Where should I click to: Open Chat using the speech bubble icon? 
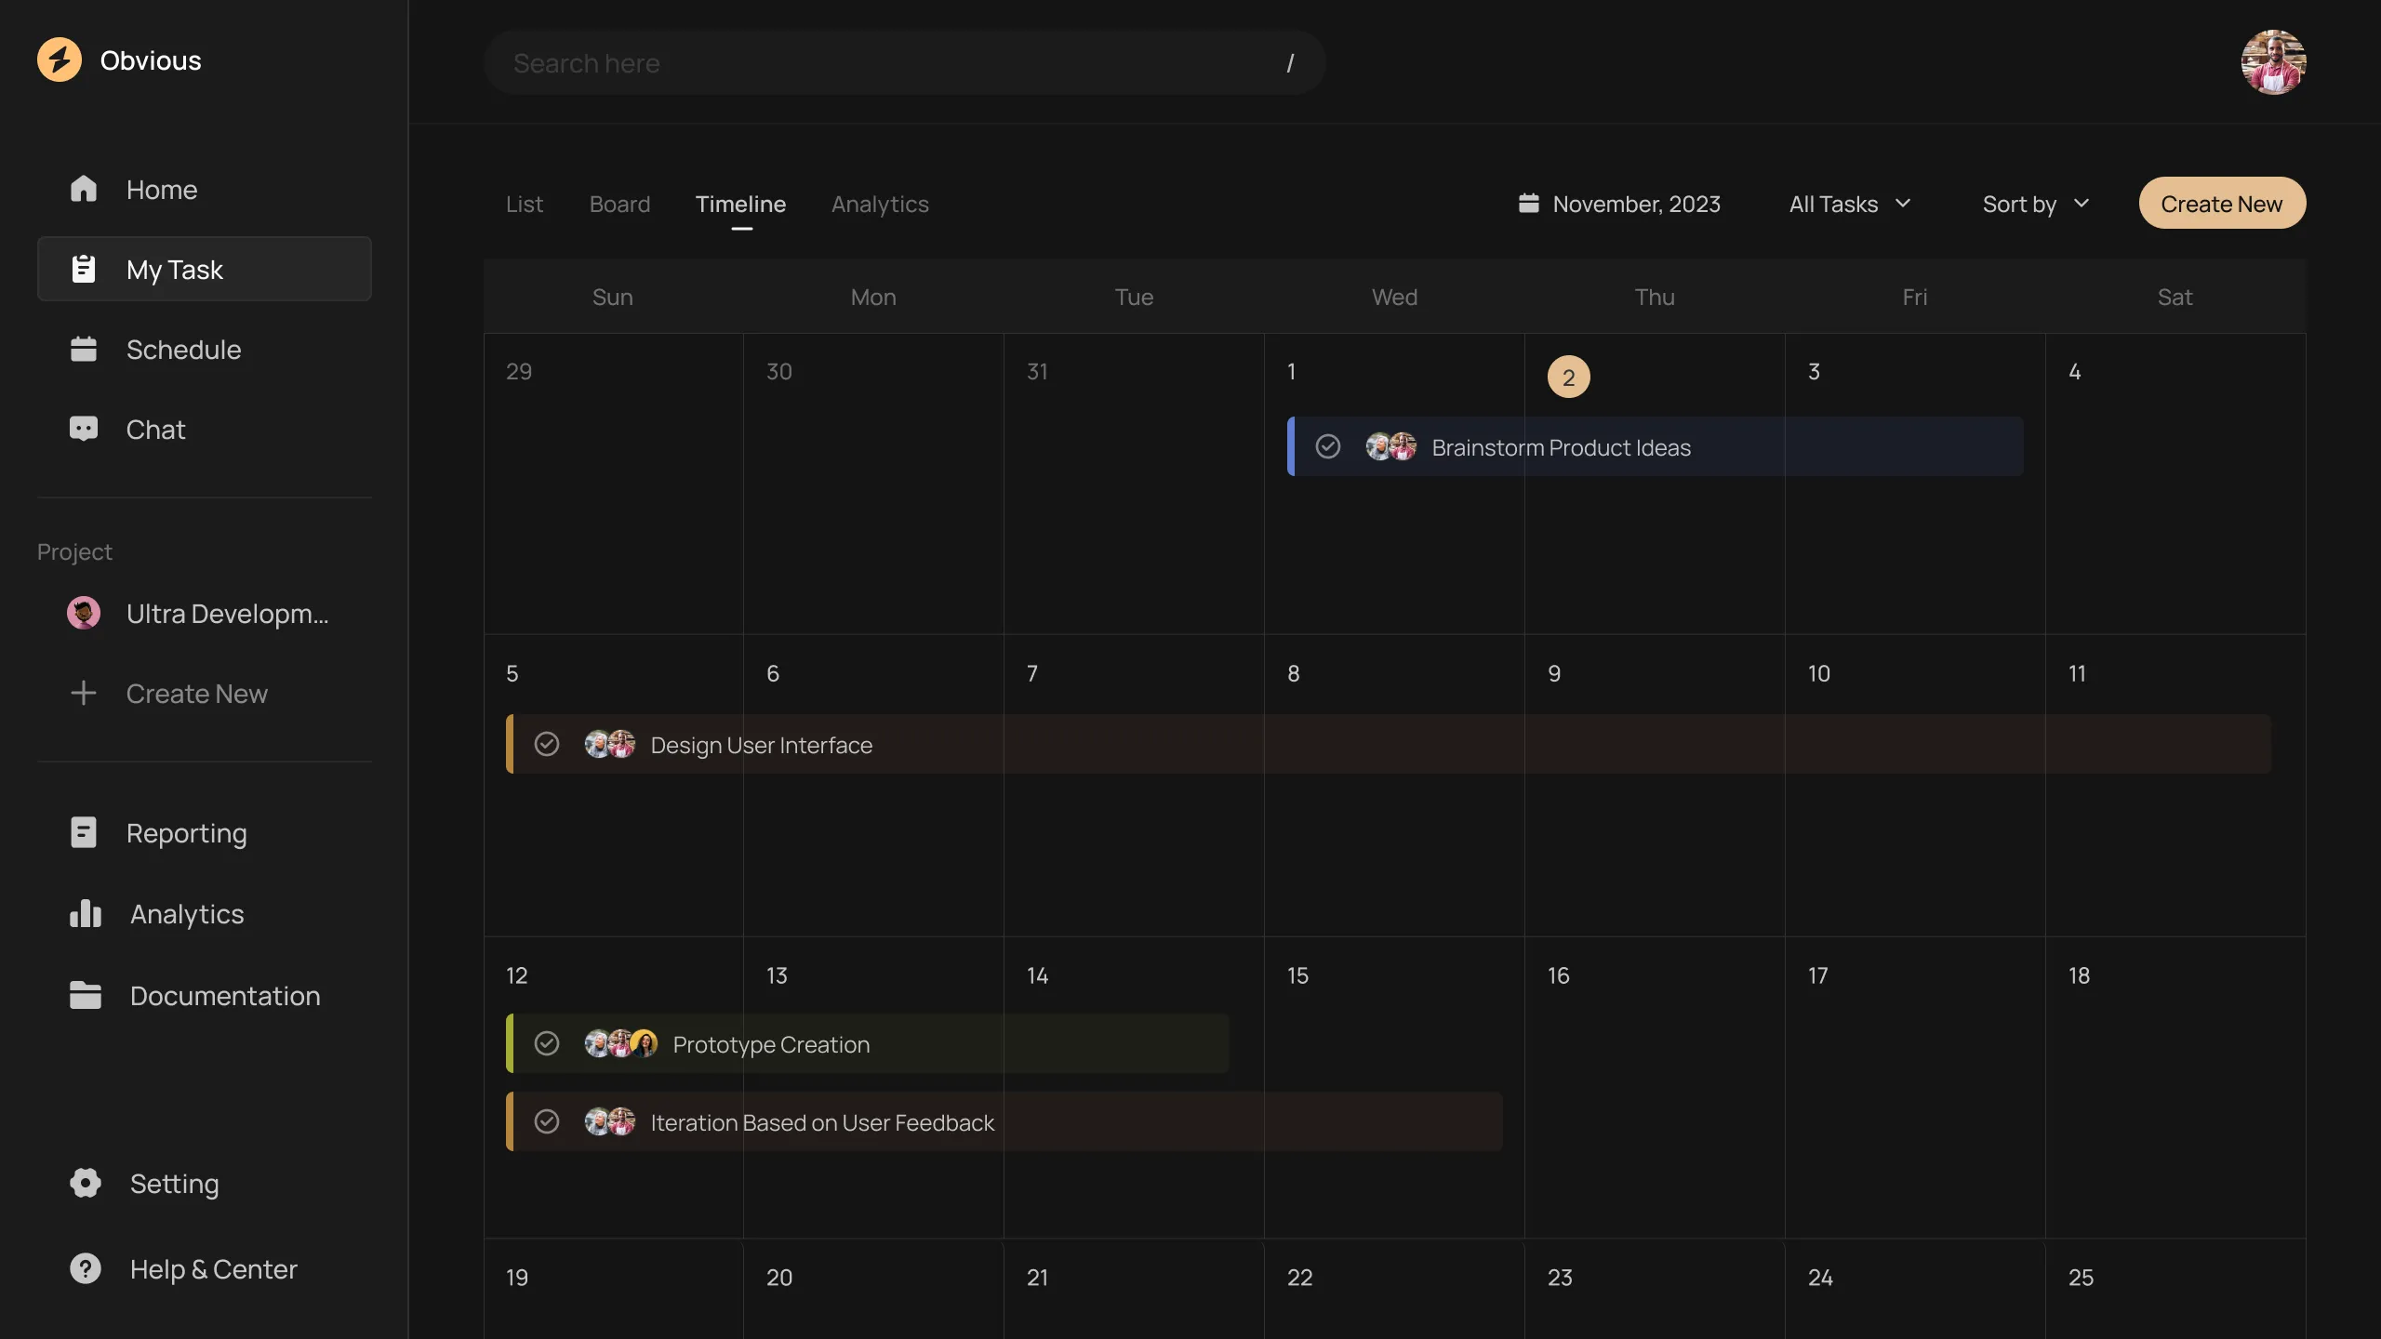point(84,429)
